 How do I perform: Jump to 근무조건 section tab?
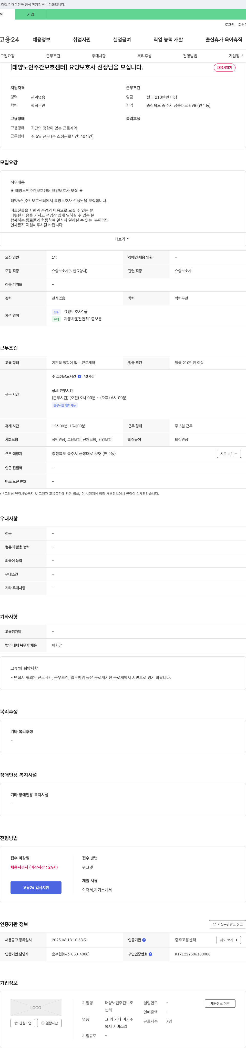pyautogui.click(x=53, y=56)
